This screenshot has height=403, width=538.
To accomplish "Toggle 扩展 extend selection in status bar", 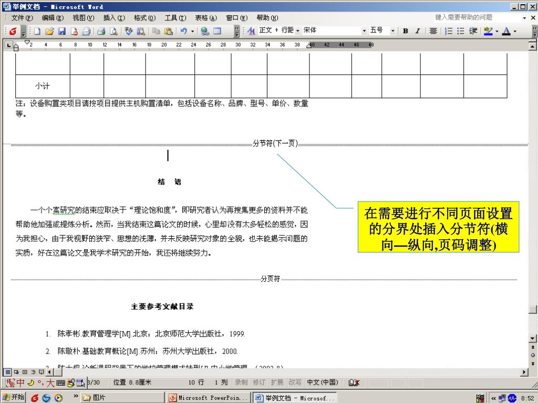I will [276, 383].
